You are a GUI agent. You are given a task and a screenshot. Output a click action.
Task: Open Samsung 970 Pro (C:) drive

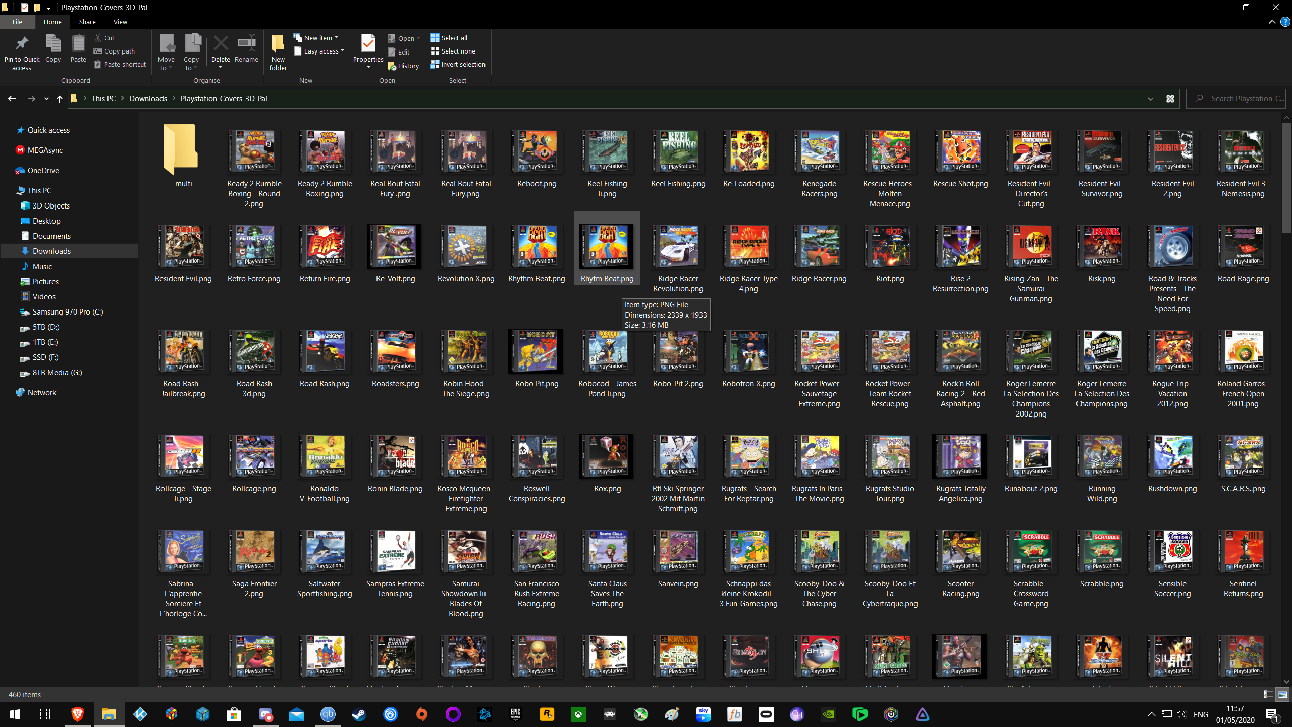(x=68, y=312)
